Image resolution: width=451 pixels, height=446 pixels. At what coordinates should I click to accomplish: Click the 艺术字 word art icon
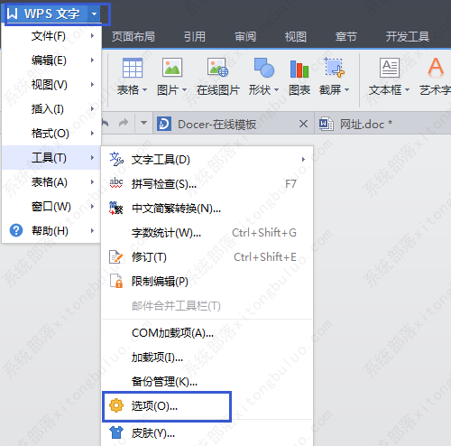pos(436,67)
